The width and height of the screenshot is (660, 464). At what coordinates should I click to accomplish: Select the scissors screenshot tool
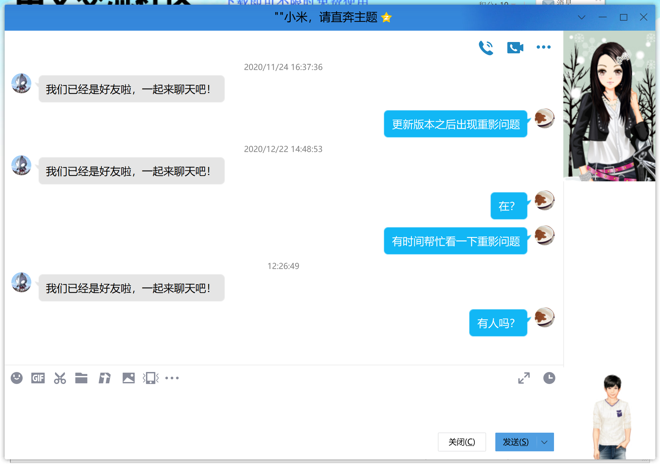[x=60, y=378]
